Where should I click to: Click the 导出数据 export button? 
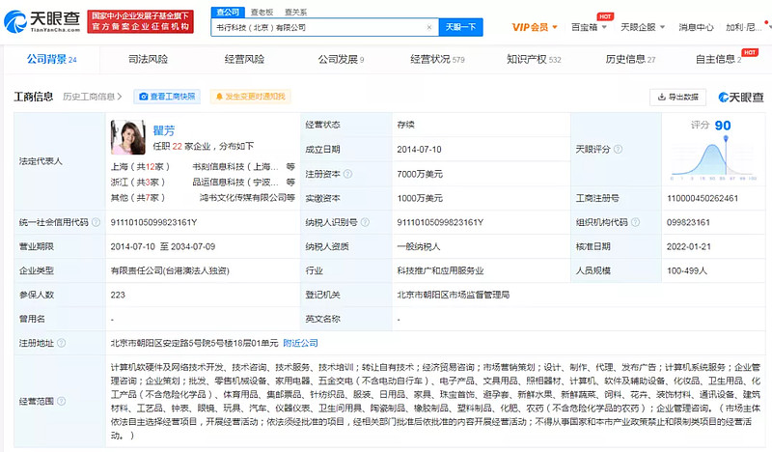[x=678, y=98]
